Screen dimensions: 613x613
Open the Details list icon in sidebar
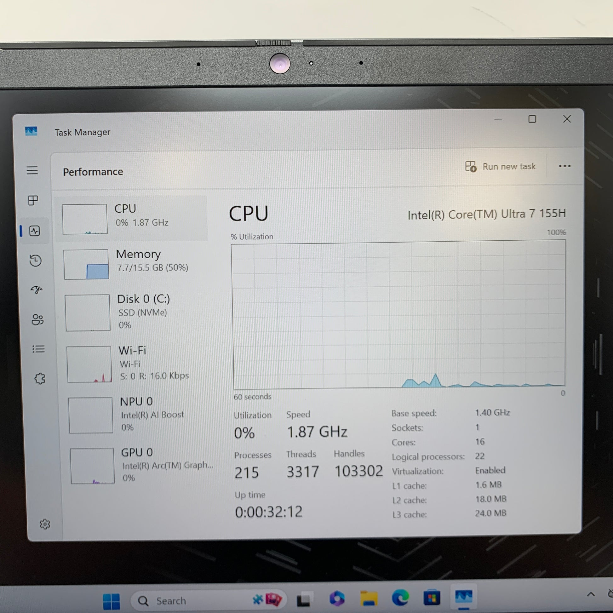tap(38, 349)
